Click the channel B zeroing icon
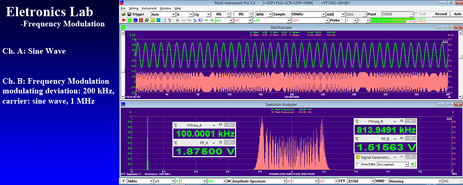 (189, 20)
